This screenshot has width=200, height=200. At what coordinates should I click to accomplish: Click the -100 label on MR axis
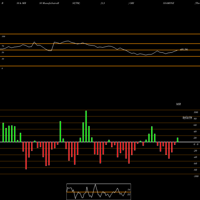[196, 176]
